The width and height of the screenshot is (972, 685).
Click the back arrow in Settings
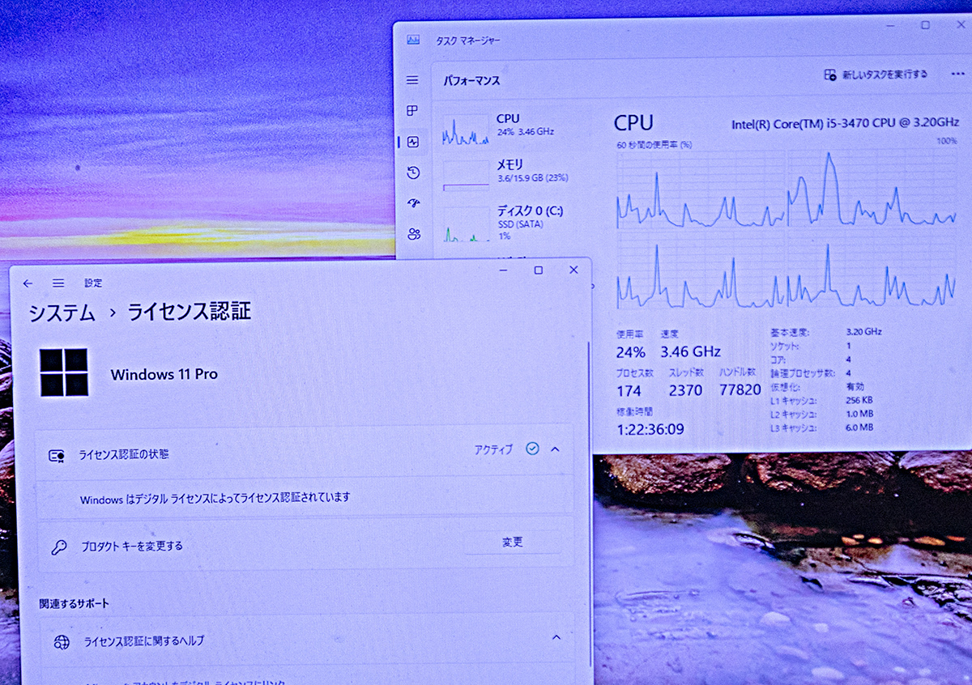[26, 283]
